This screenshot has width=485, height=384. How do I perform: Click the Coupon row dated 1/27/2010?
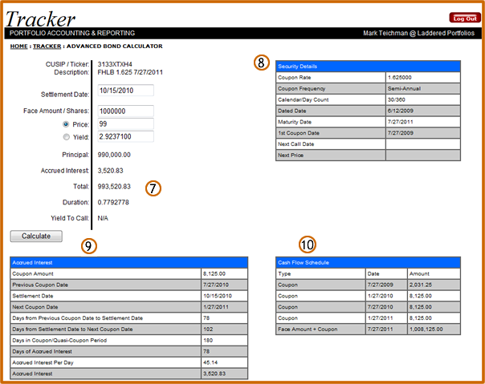[368, 296]
